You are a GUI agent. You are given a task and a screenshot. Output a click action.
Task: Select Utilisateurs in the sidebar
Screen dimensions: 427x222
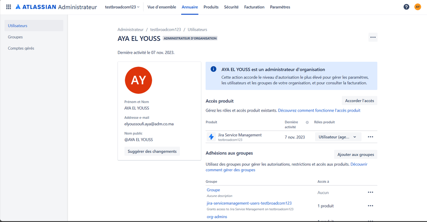pos(34,26)
